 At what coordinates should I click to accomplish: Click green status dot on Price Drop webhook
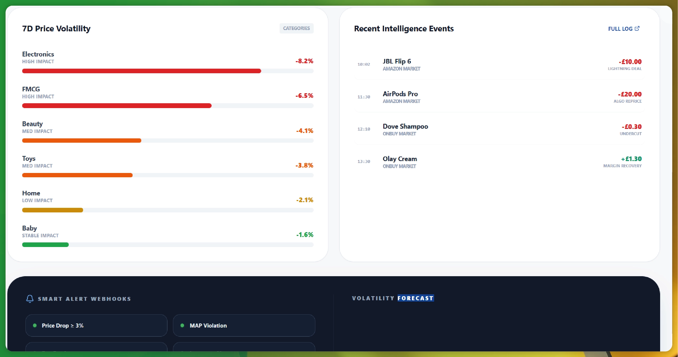[x=35, y=325]
